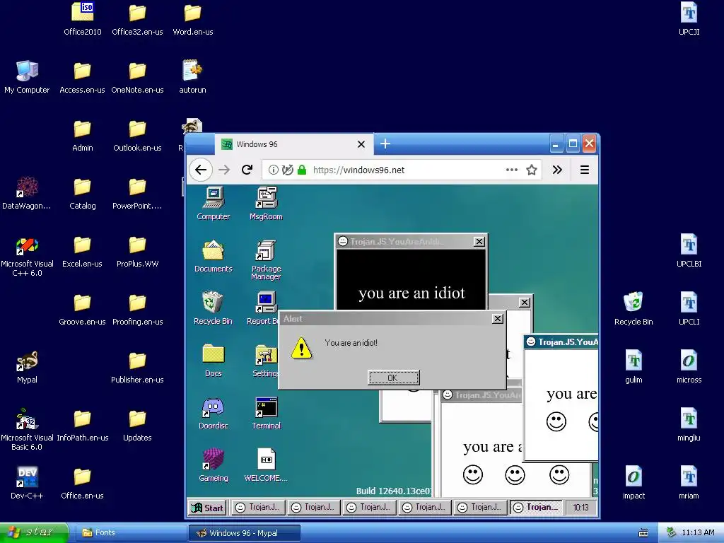This screenshot has width=724, height=543.
Task: Close the Alert dialog with its X
Action: point(497,319)
